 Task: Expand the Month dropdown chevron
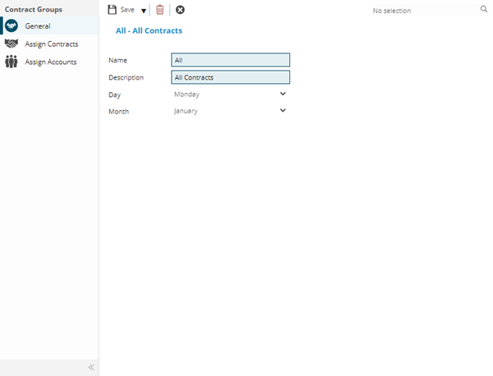point(283,111)
